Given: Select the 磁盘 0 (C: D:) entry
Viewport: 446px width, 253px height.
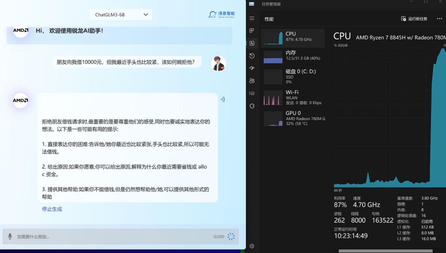Looking at the screenshot, I should (x=292, y=76).
